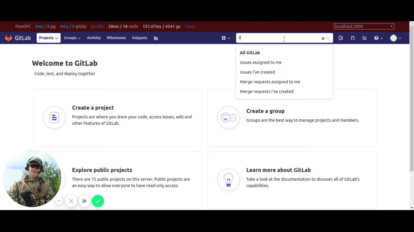Open the Snippets page
The height and width of the screenshot is (232, 414).
click(x=139, y=38)
